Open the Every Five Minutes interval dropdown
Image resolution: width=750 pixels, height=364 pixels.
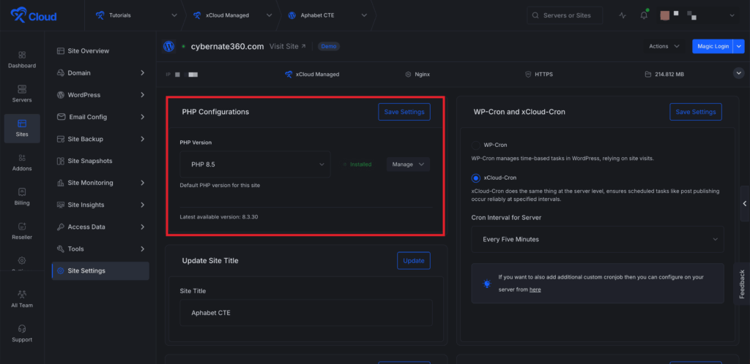[x=597, y=239]
